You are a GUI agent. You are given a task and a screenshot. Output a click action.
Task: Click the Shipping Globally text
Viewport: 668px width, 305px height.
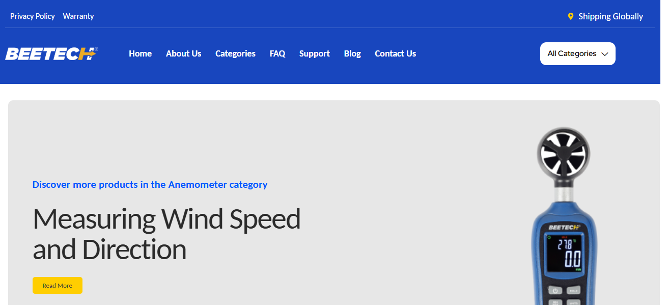[610, 16]
